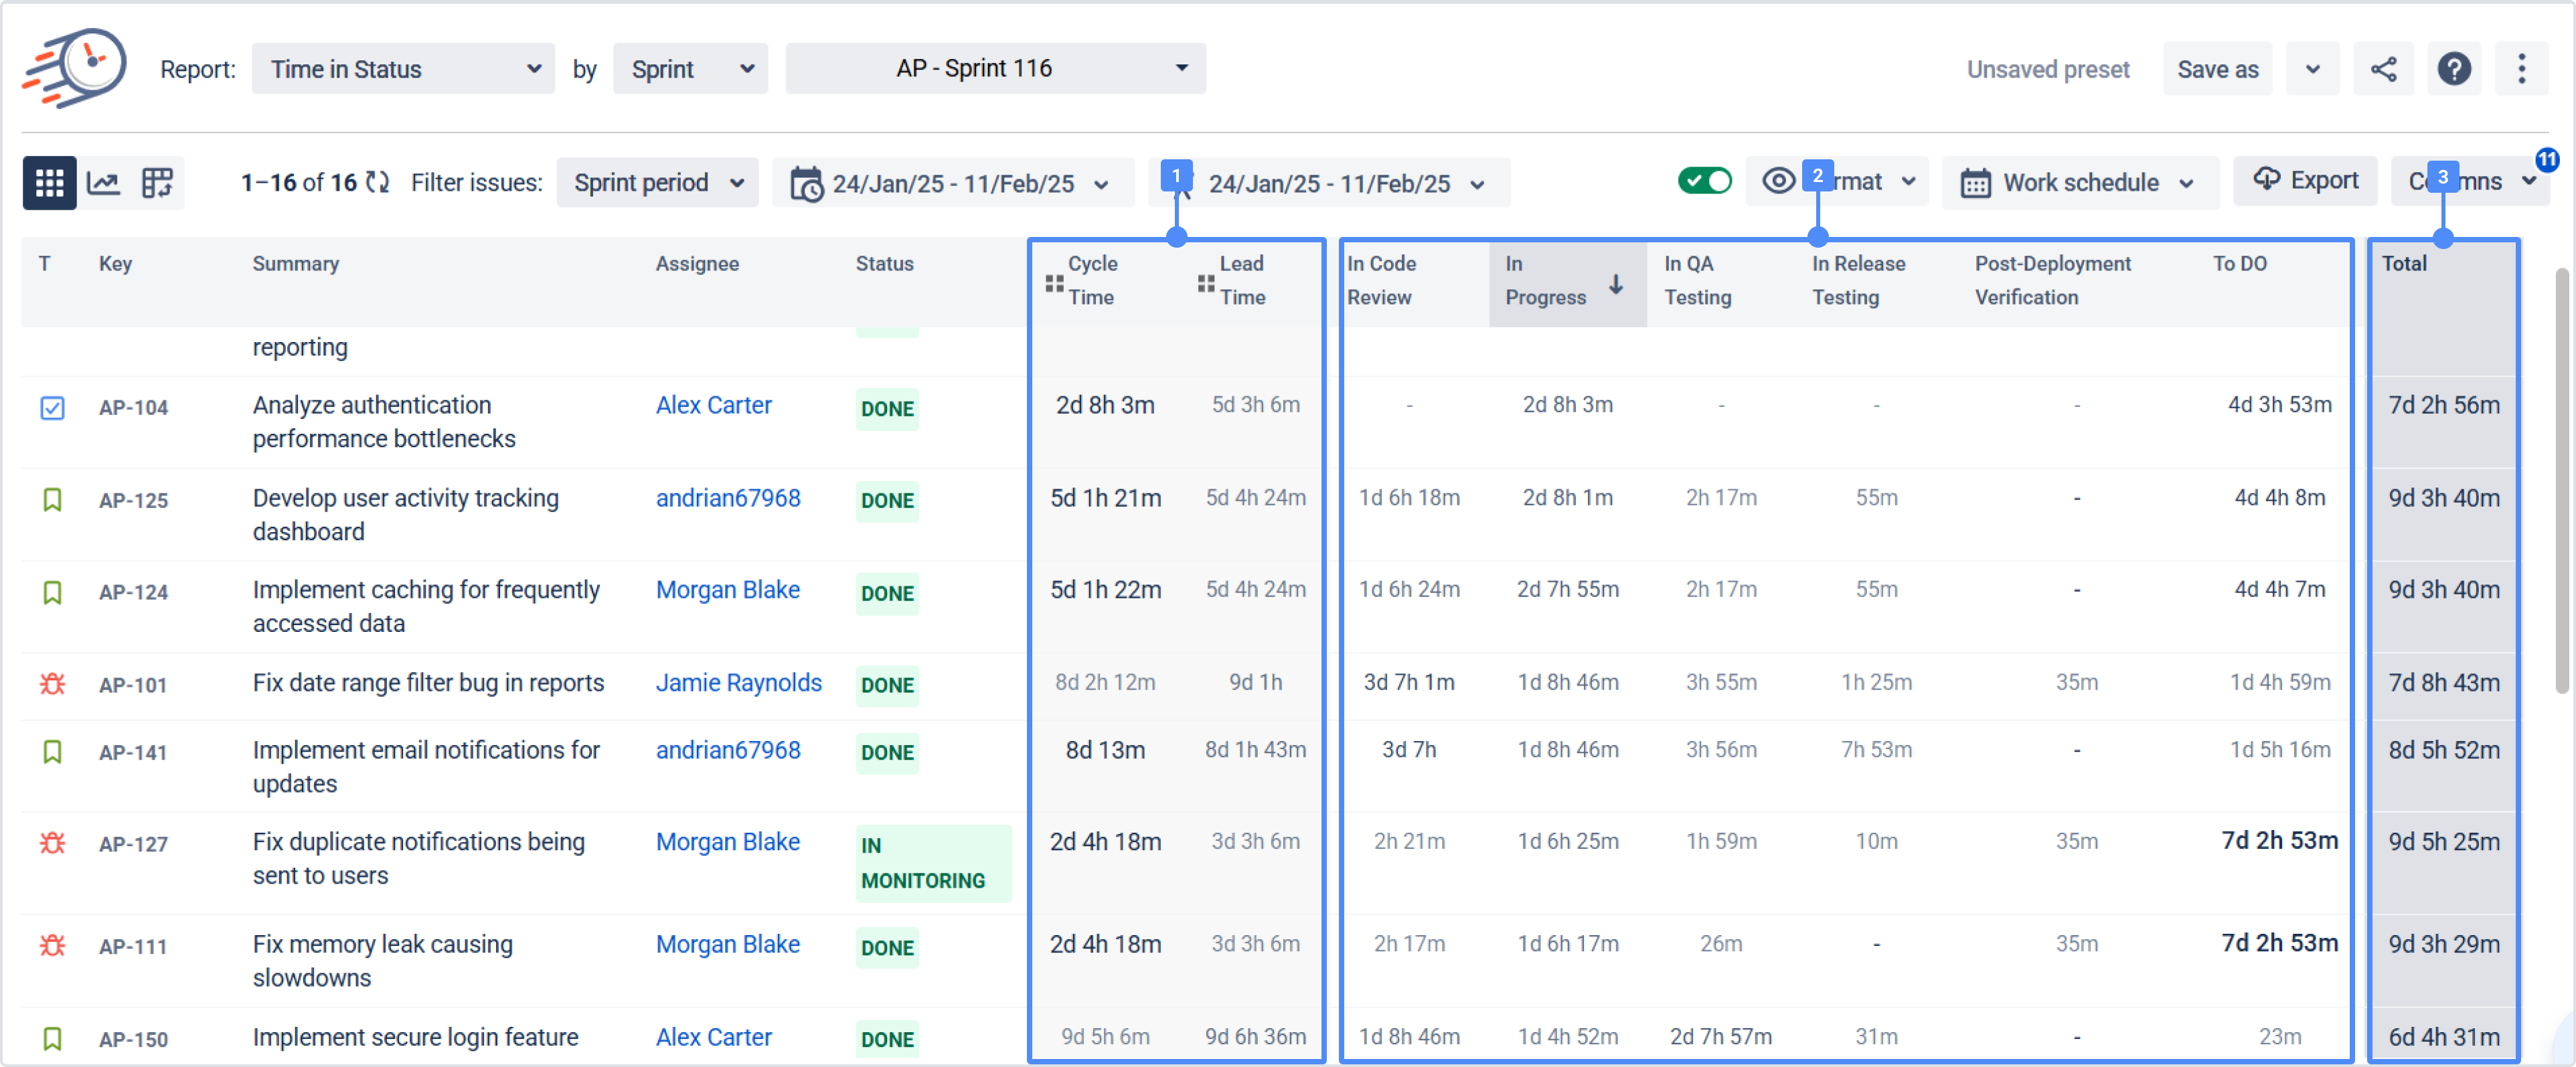Open the Time in Status report dropdown
Viewport: 2576px width, 1067px height.
point(403,69)
